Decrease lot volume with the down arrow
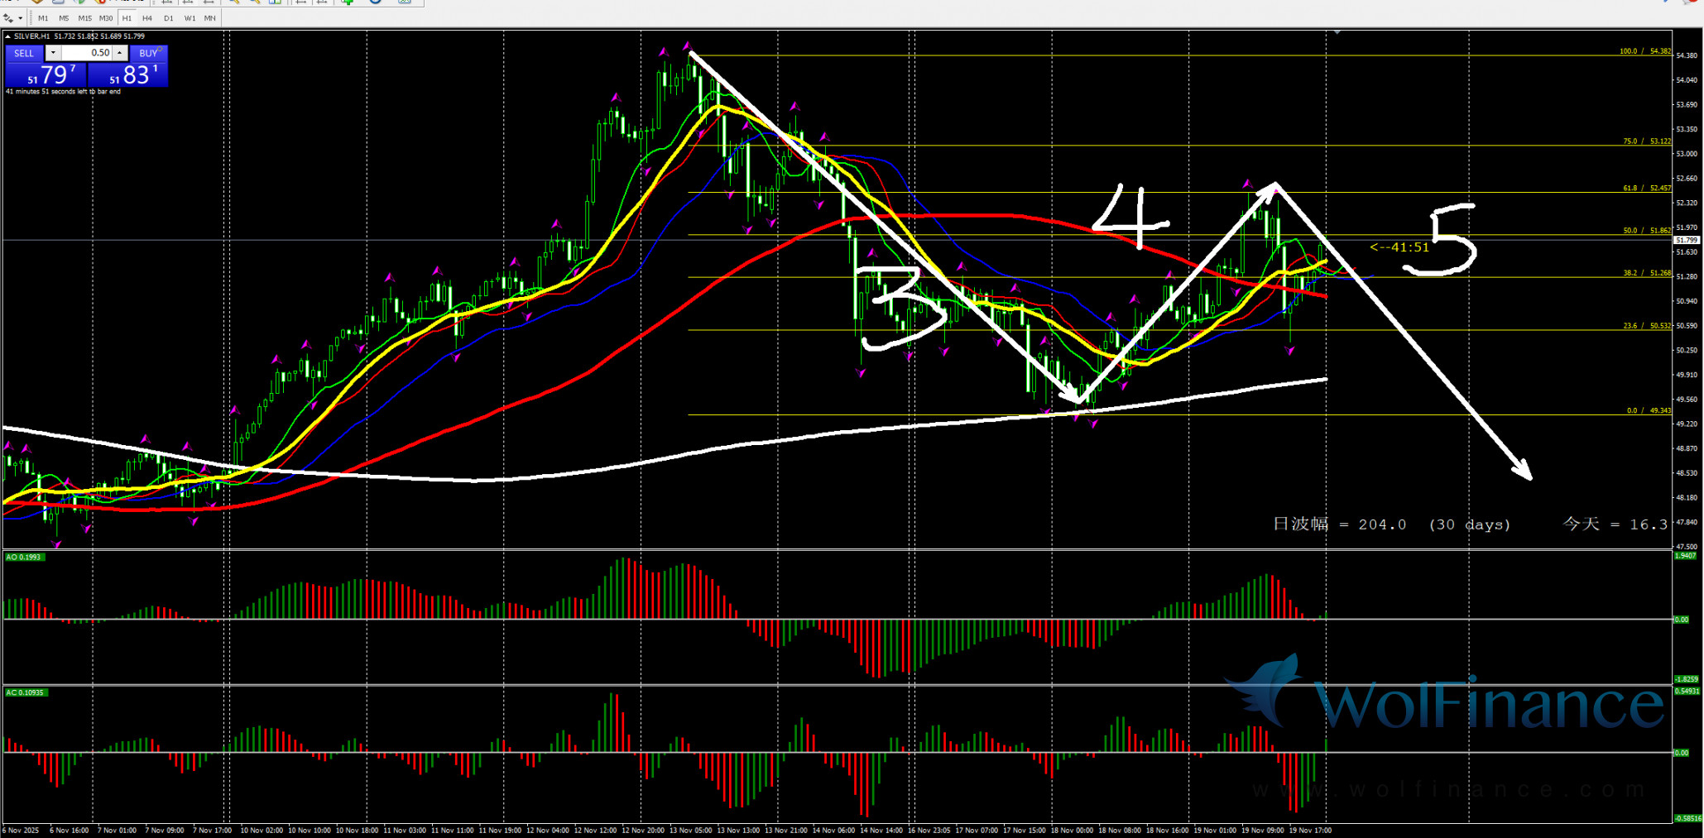Viewport: 1704px width, 838px height. (x=53, y=53)
